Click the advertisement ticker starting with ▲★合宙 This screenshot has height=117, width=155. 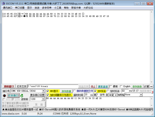pos(77,109)
